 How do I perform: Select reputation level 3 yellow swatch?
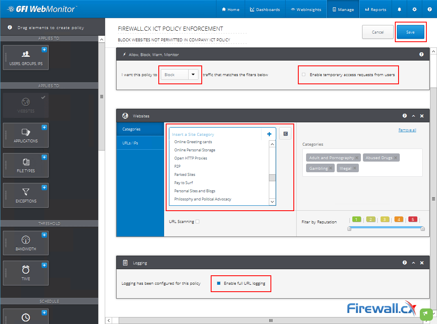pyautogui.click(x=385, y=220)
